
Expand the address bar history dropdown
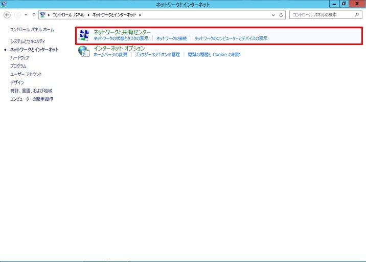(273, 15)
